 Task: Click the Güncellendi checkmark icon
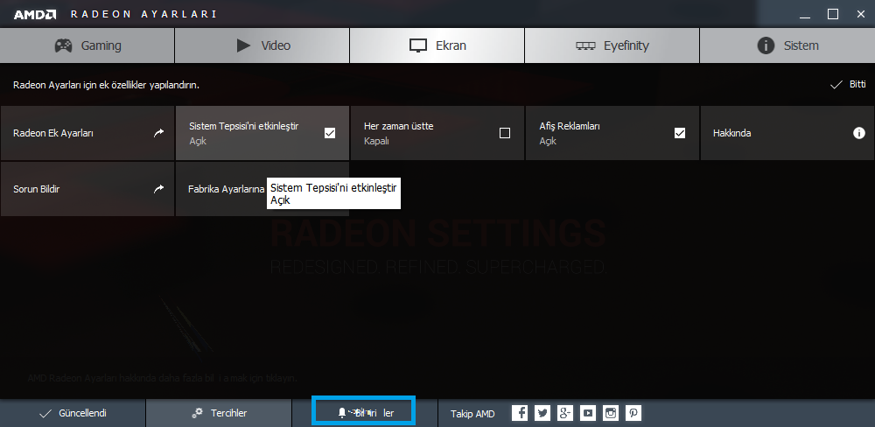[45, 414]
